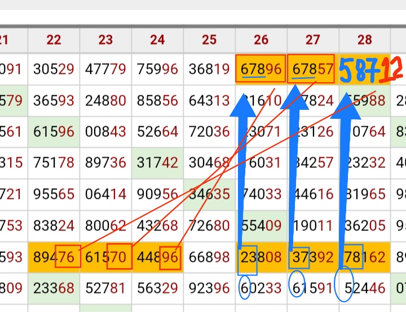Select the number 19011
Screen dimensions: 406x312
pyautogui.click(x=313, y=226)
